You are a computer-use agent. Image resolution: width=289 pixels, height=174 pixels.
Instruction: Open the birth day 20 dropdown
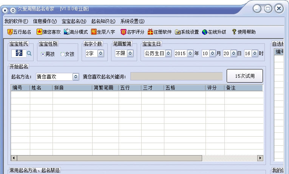pyautogui.click(x=233, y=53)
